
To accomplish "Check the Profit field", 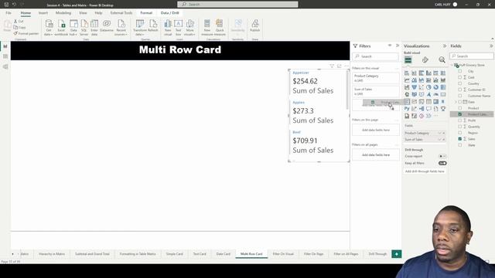I will (x=460, y=120).
